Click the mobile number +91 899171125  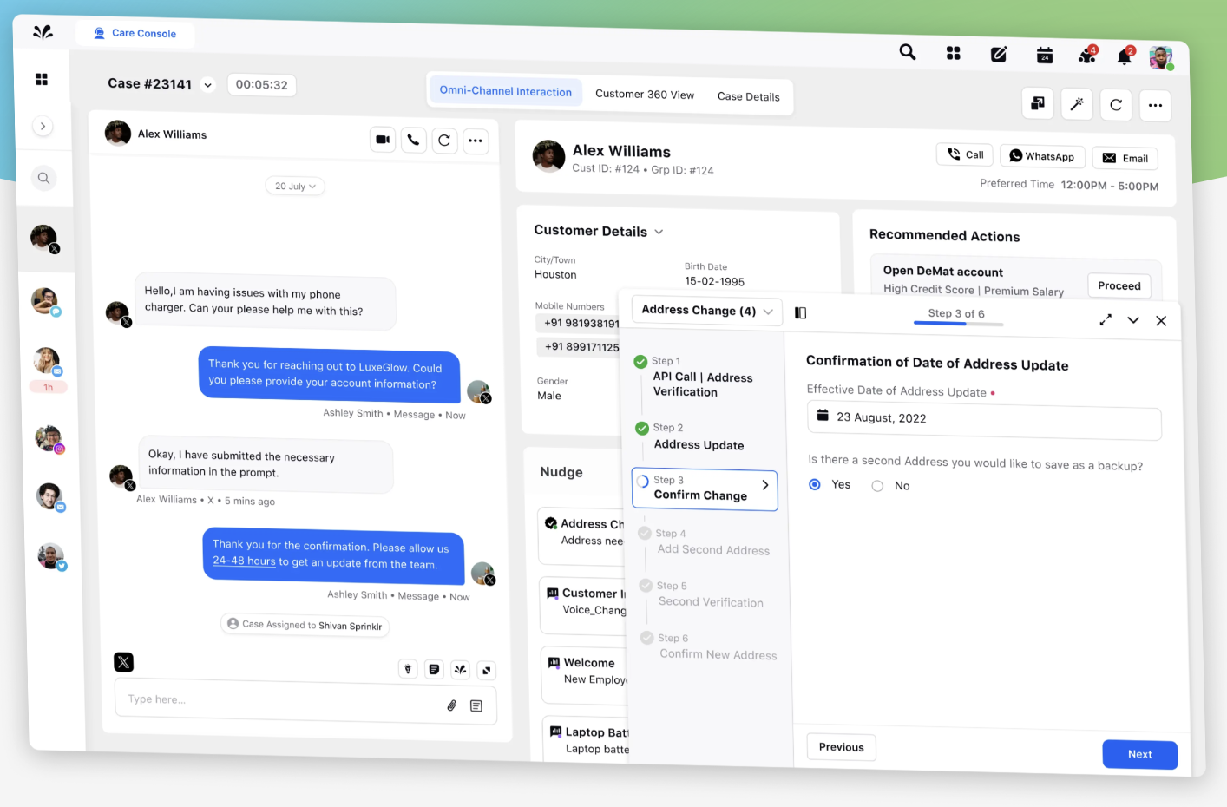click(x=581, y=347)
